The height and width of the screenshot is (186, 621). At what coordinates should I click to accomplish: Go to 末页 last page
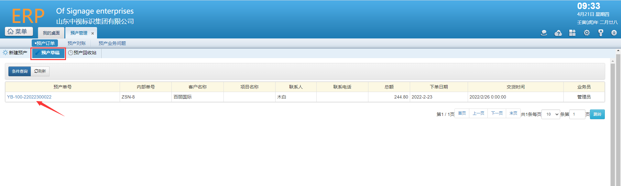point(513,113)
